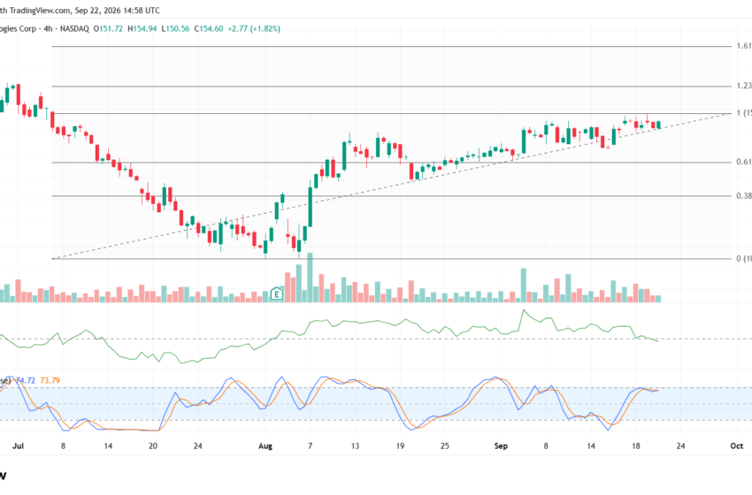Click the Aug label on time axis
752x495 pixels.
tap(265, 446)
